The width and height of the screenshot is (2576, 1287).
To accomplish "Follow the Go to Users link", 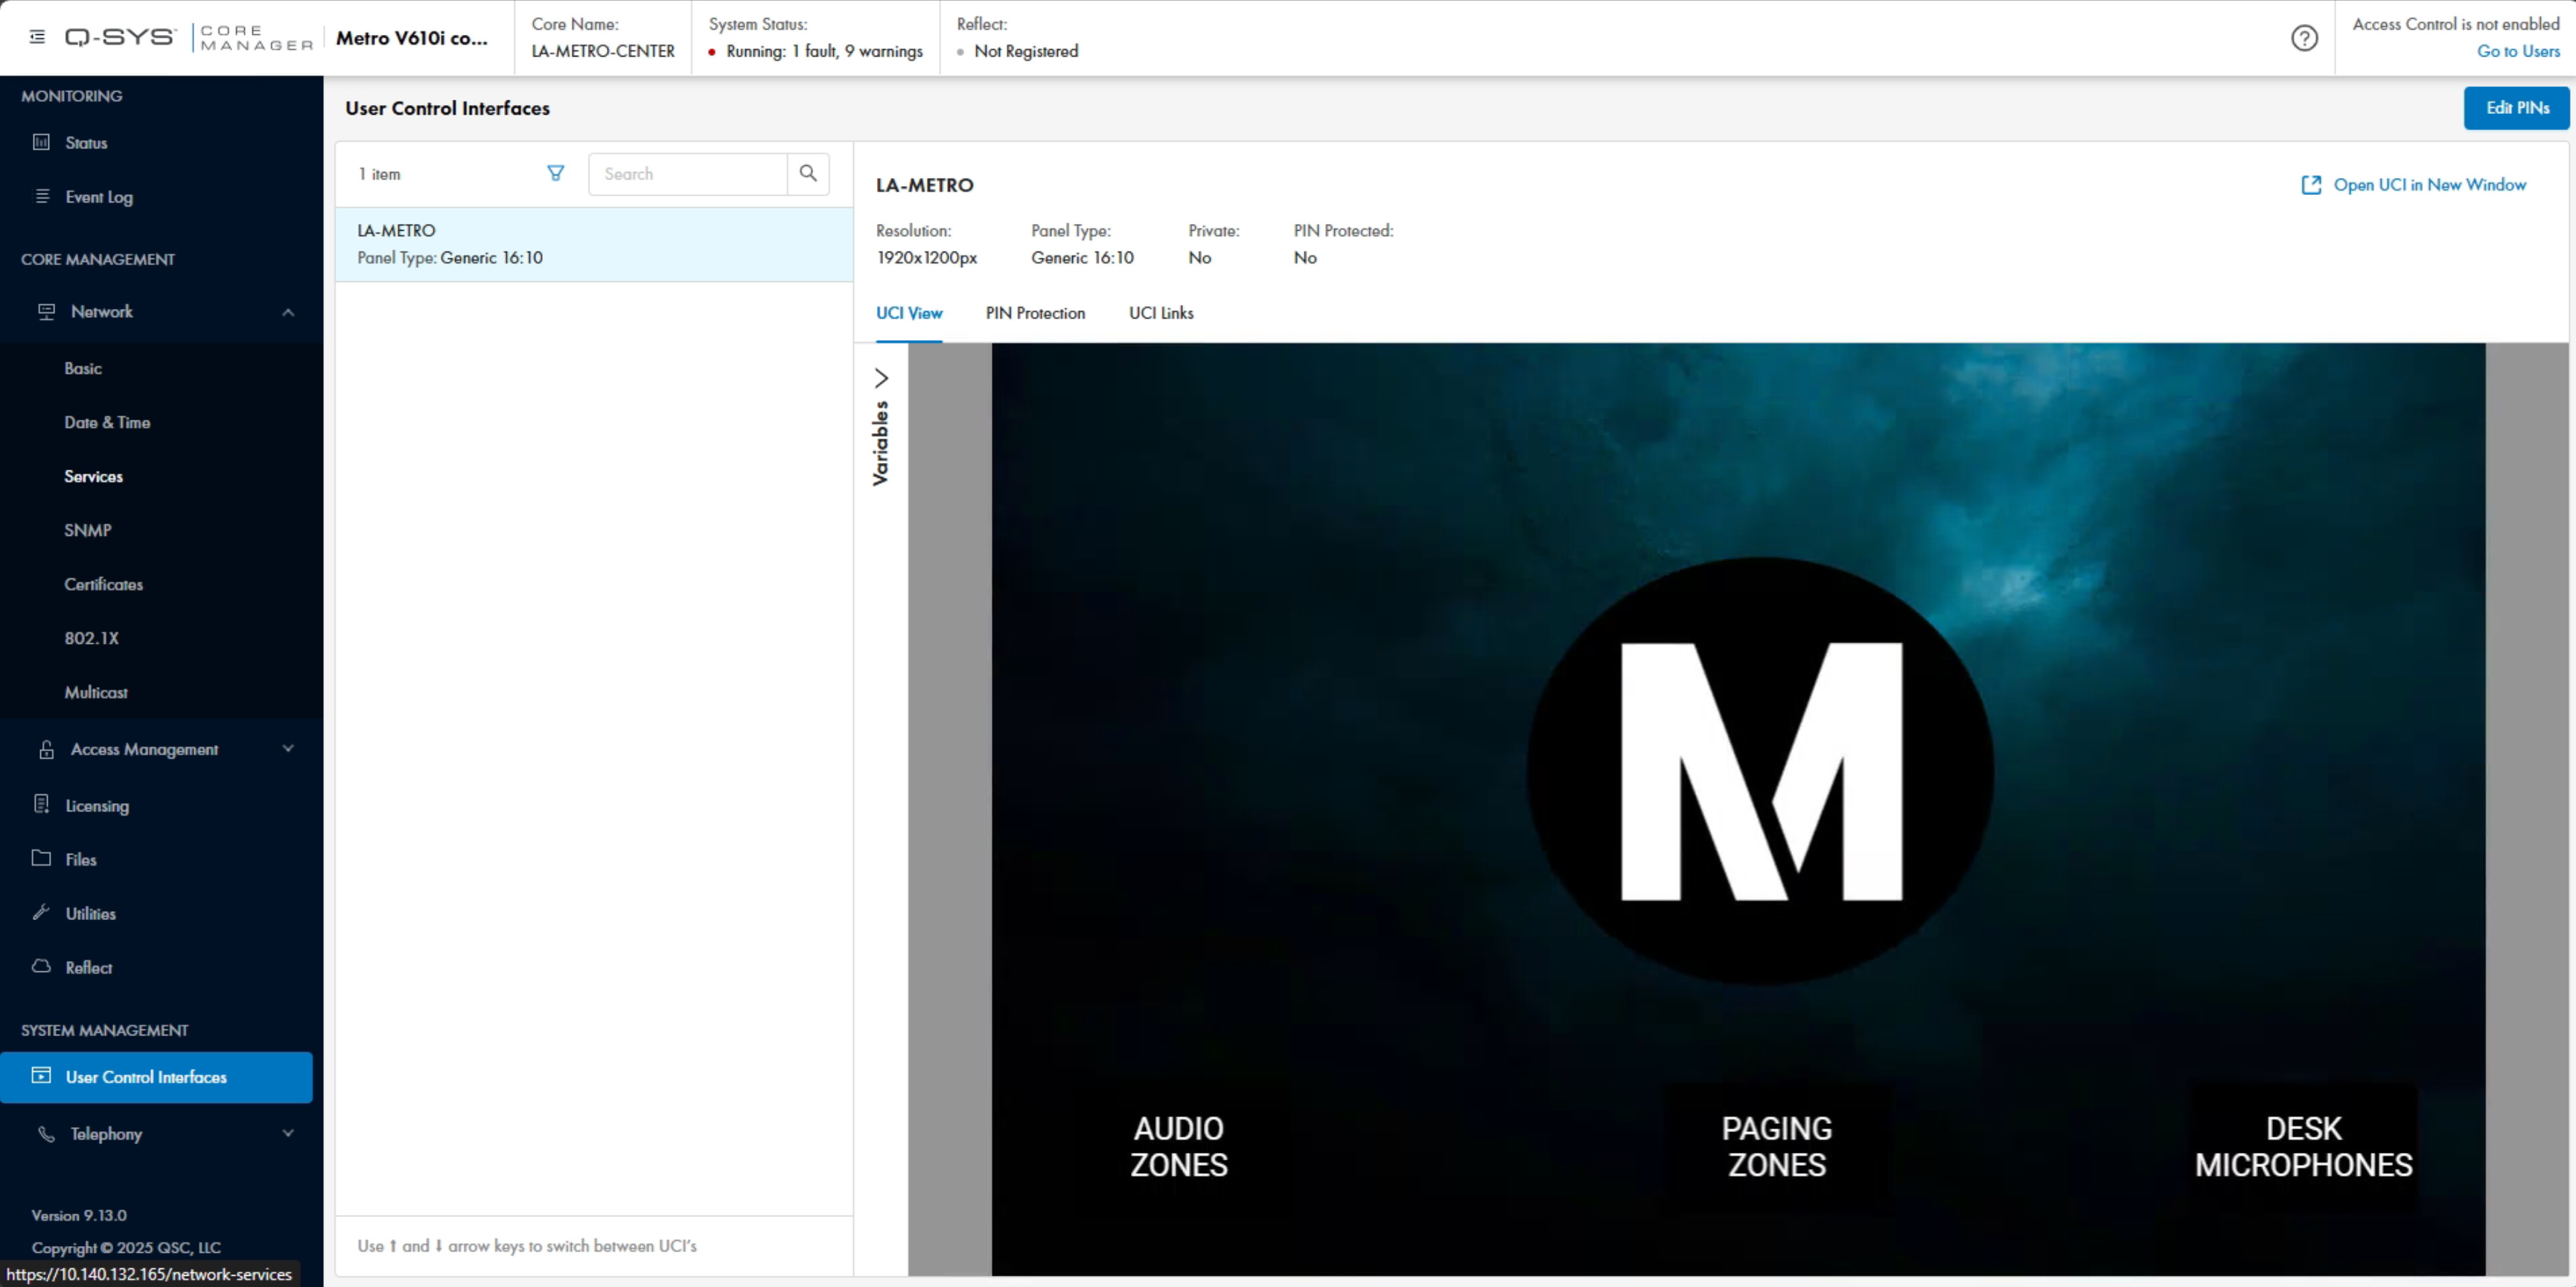I will point(2518,51).
